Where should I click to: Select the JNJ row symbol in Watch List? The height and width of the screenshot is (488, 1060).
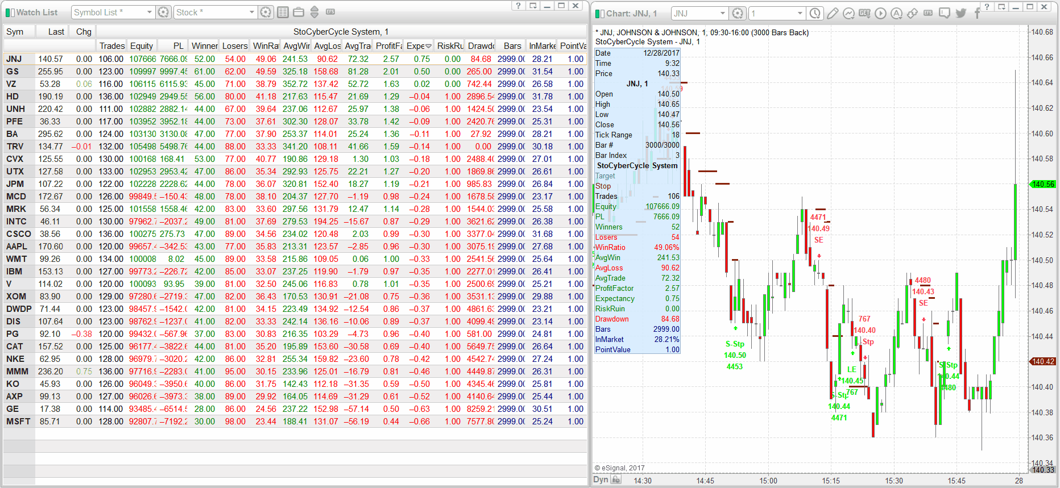pyautogui.click(x=14, y=59)
